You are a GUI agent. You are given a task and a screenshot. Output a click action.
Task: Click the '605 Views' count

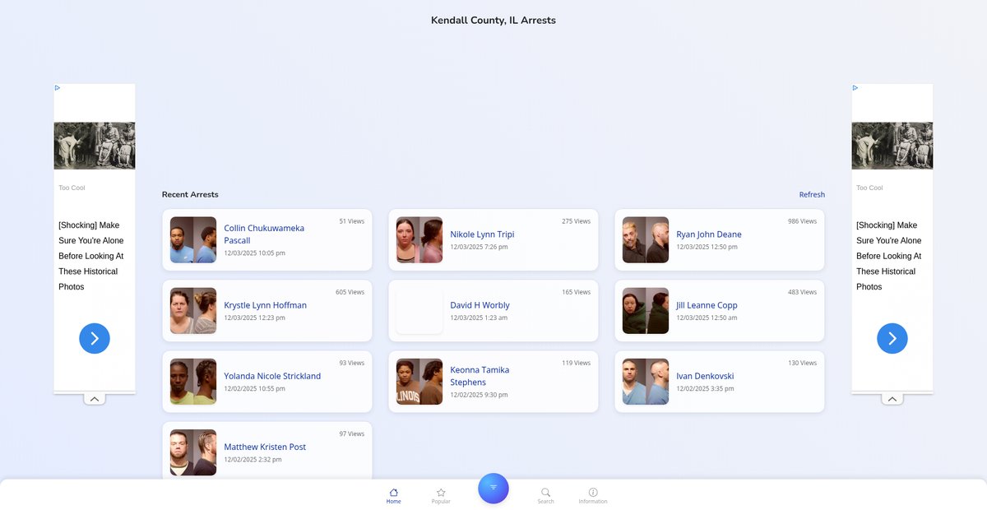tap(350, 292)
